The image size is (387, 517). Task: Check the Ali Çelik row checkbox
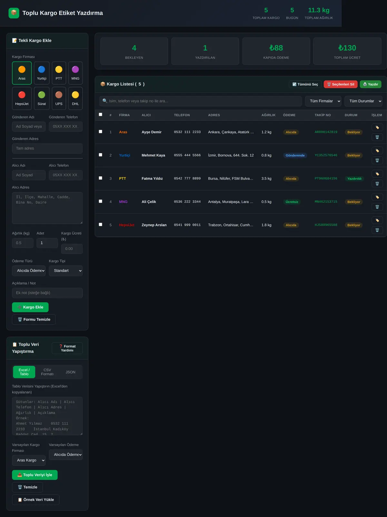coord(101,201)
